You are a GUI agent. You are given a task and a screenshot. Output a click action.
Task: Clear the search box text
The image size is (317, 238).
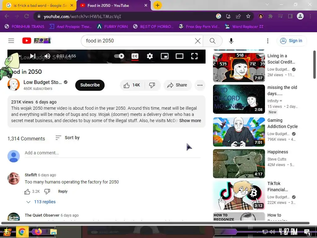click(198, 41)
